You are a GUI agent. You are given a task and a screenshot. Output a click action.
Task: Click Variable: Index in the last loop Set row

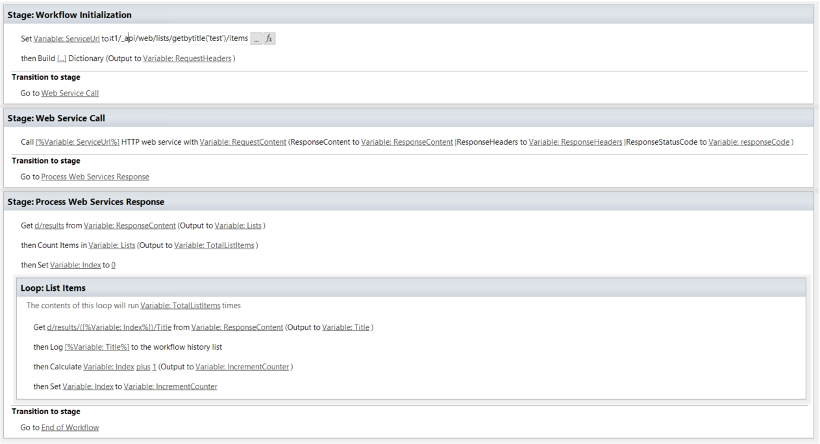[88, 387]
